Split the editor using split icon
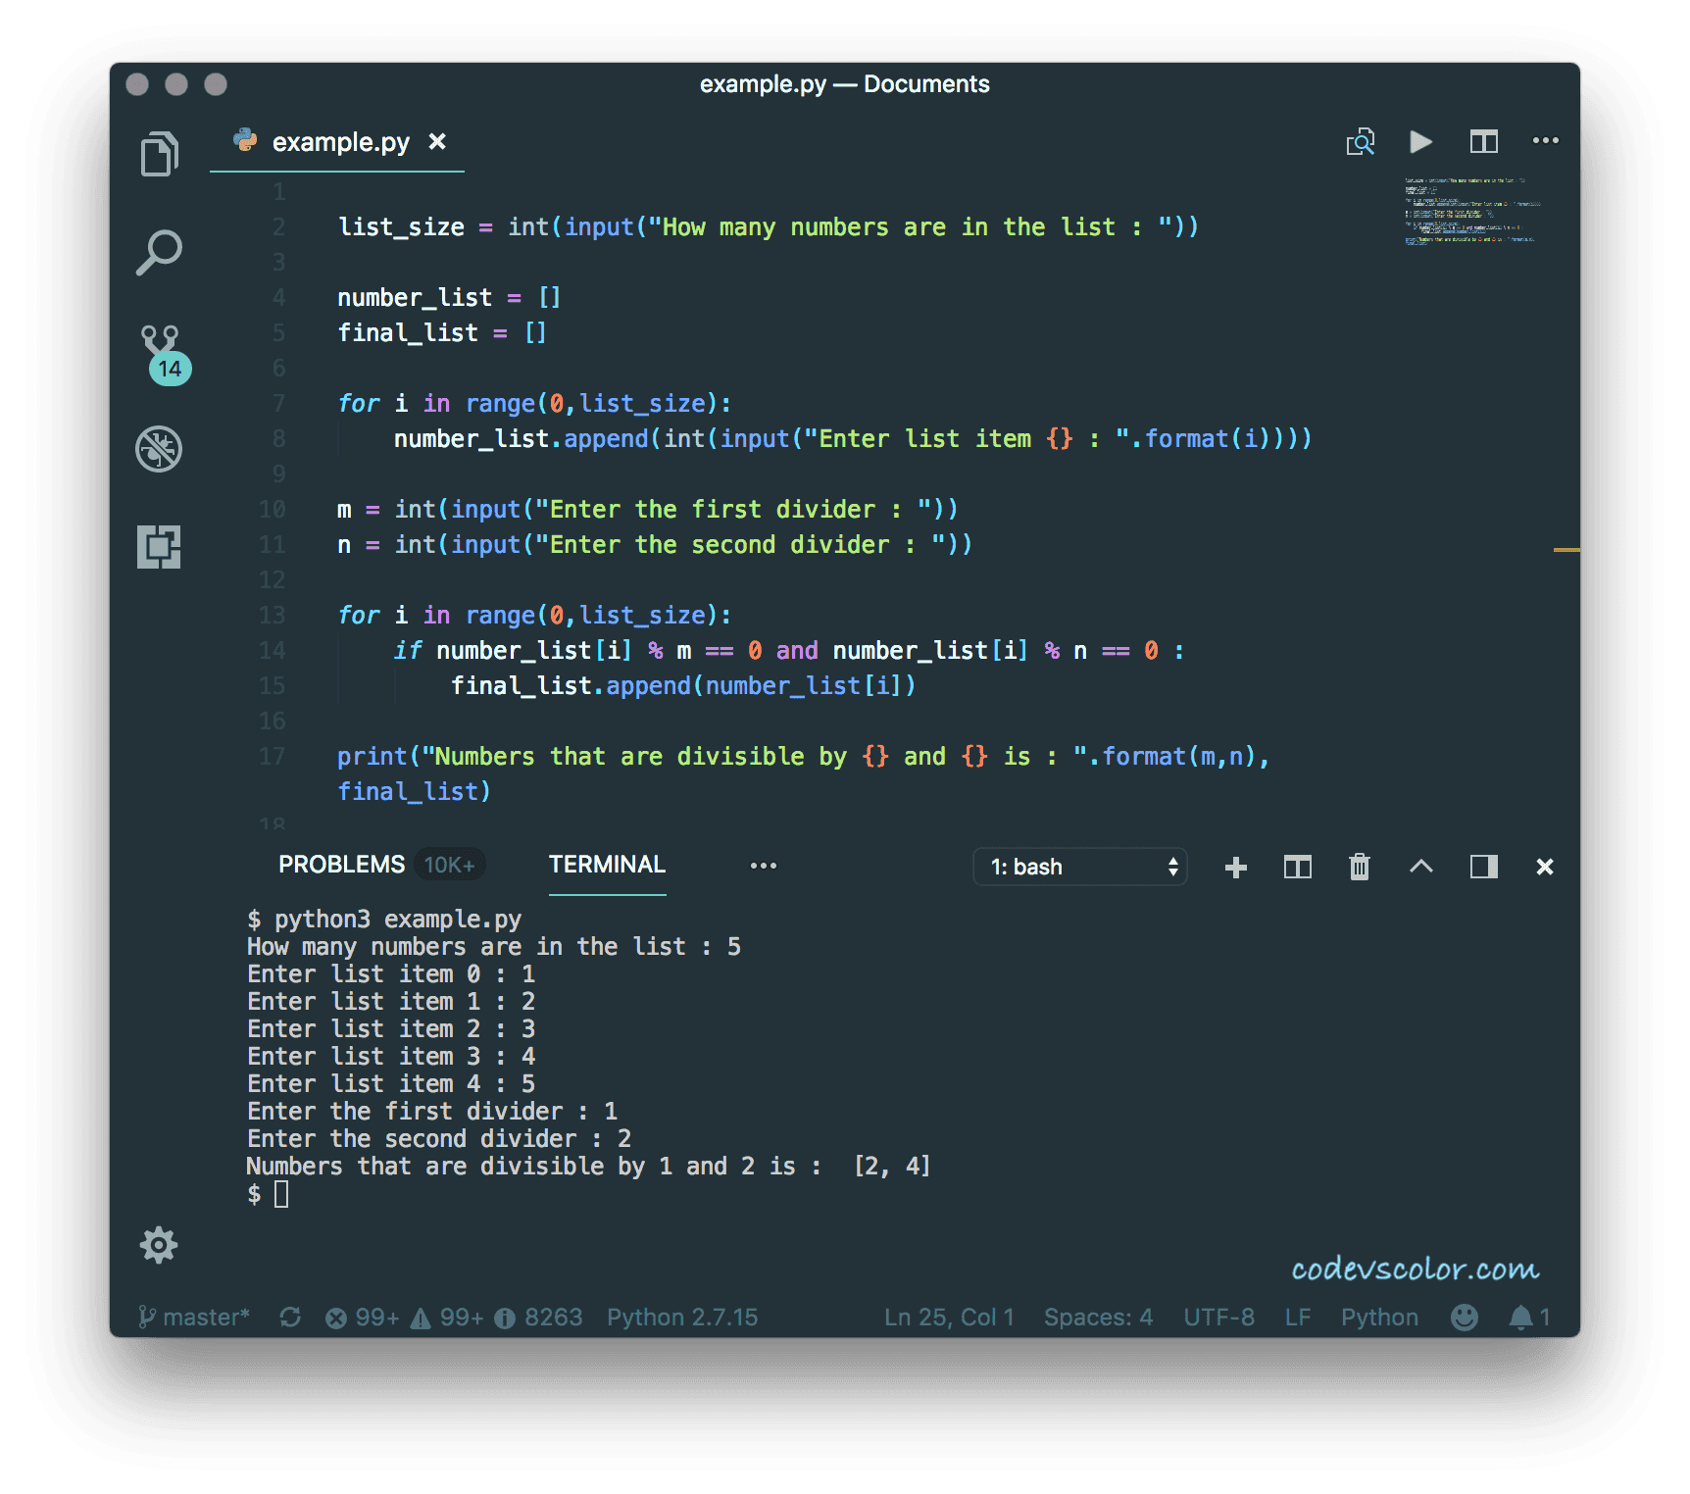The width and height of the screenshot is (1690, 1494). 1483,141
